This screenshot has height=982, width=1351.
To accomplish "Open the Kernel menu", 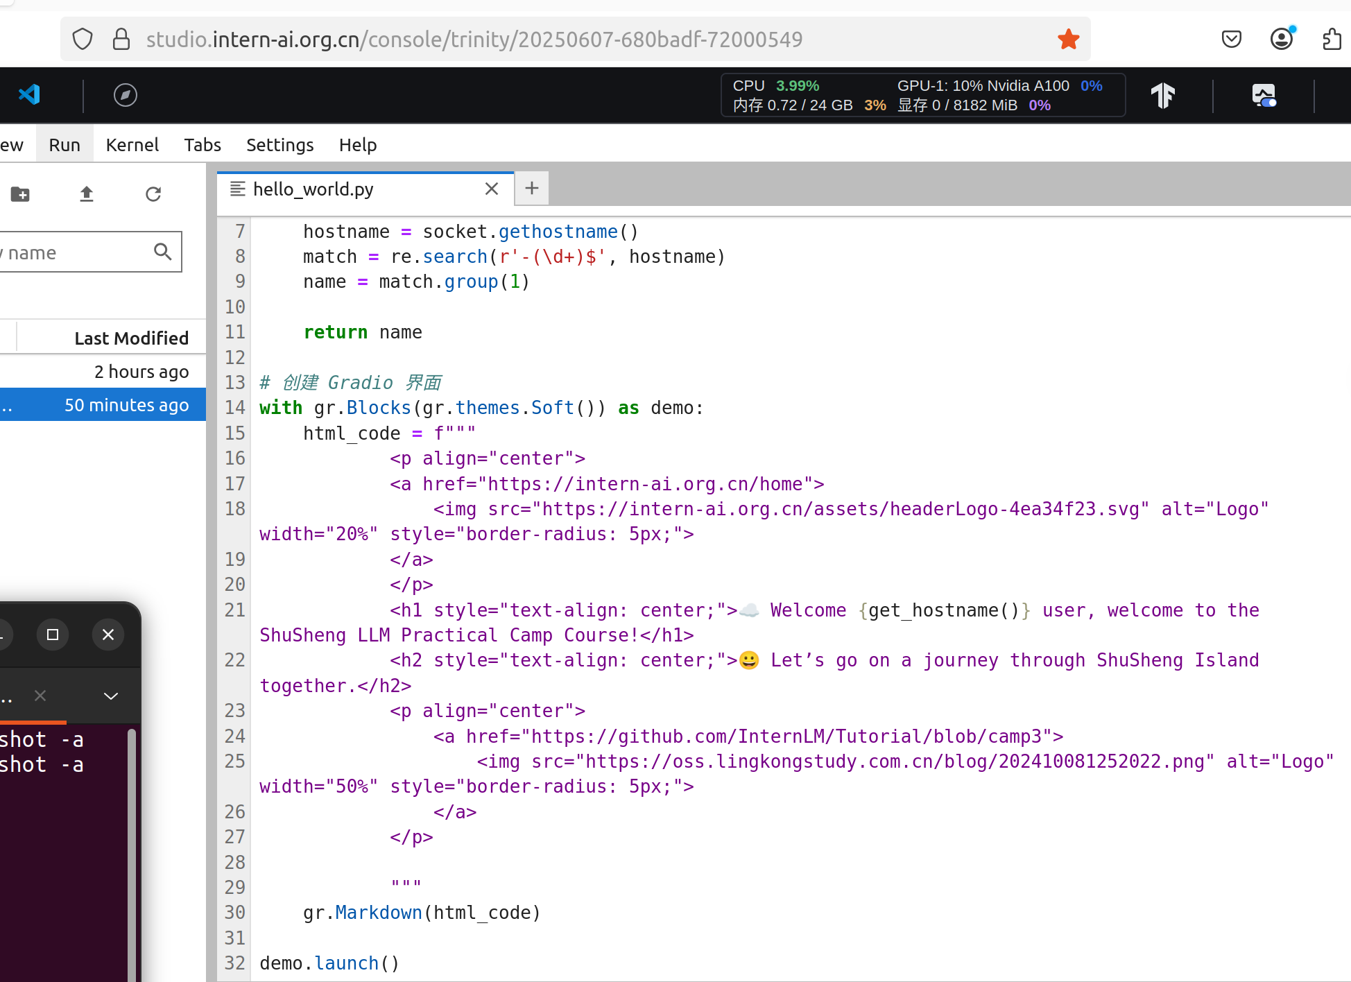I will (x=132, y=145).
